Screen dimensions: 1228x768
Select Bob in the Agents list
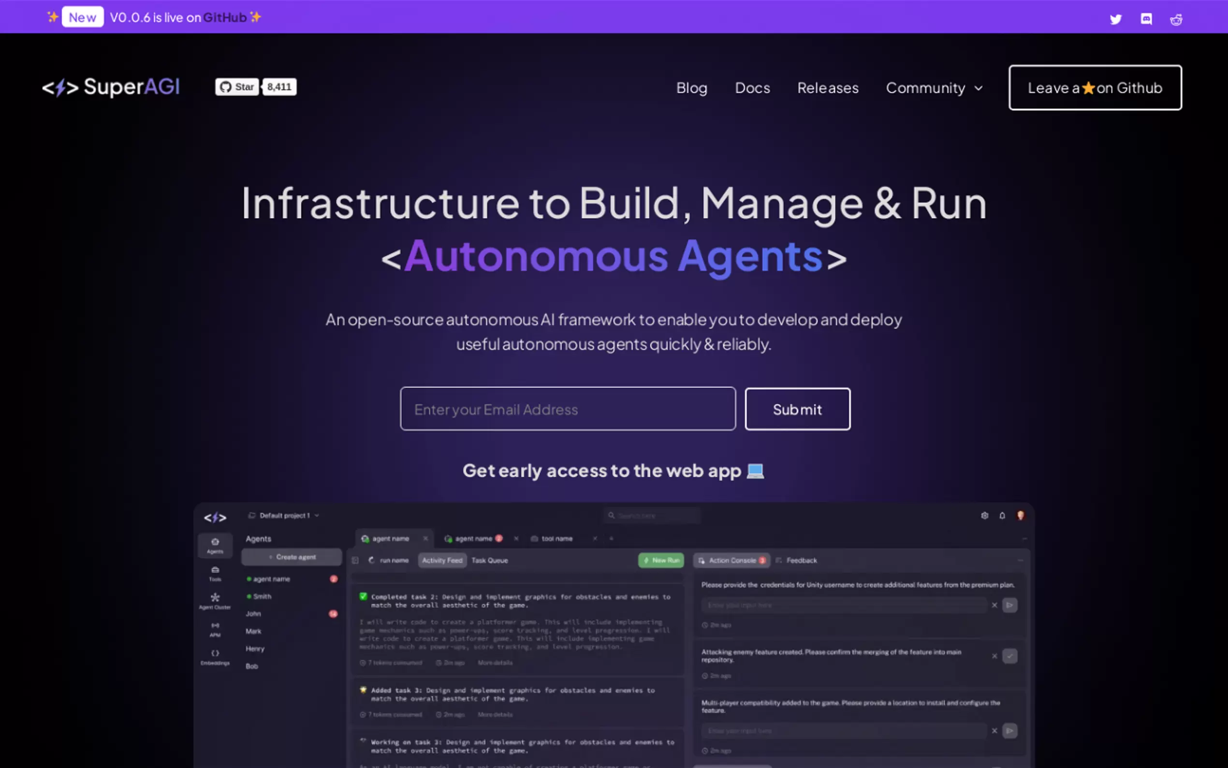pyautogui.click(x=252, y=666)
